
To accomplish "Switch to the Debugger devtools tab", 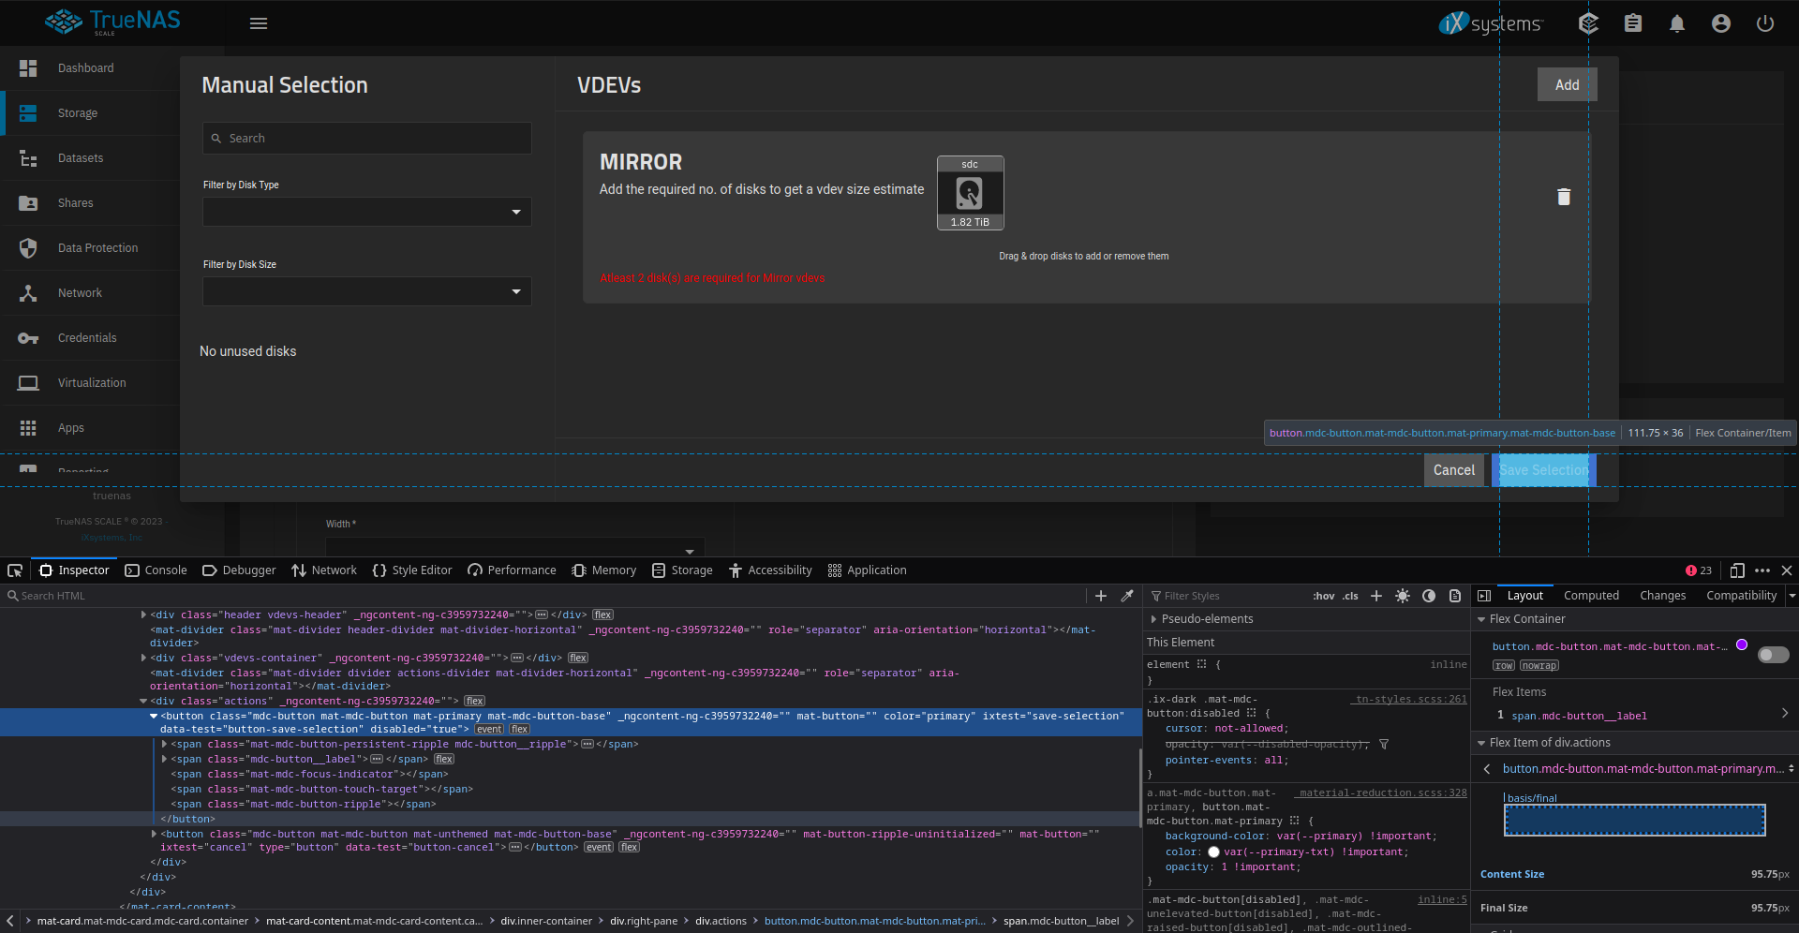I will (x=239, y=570).
